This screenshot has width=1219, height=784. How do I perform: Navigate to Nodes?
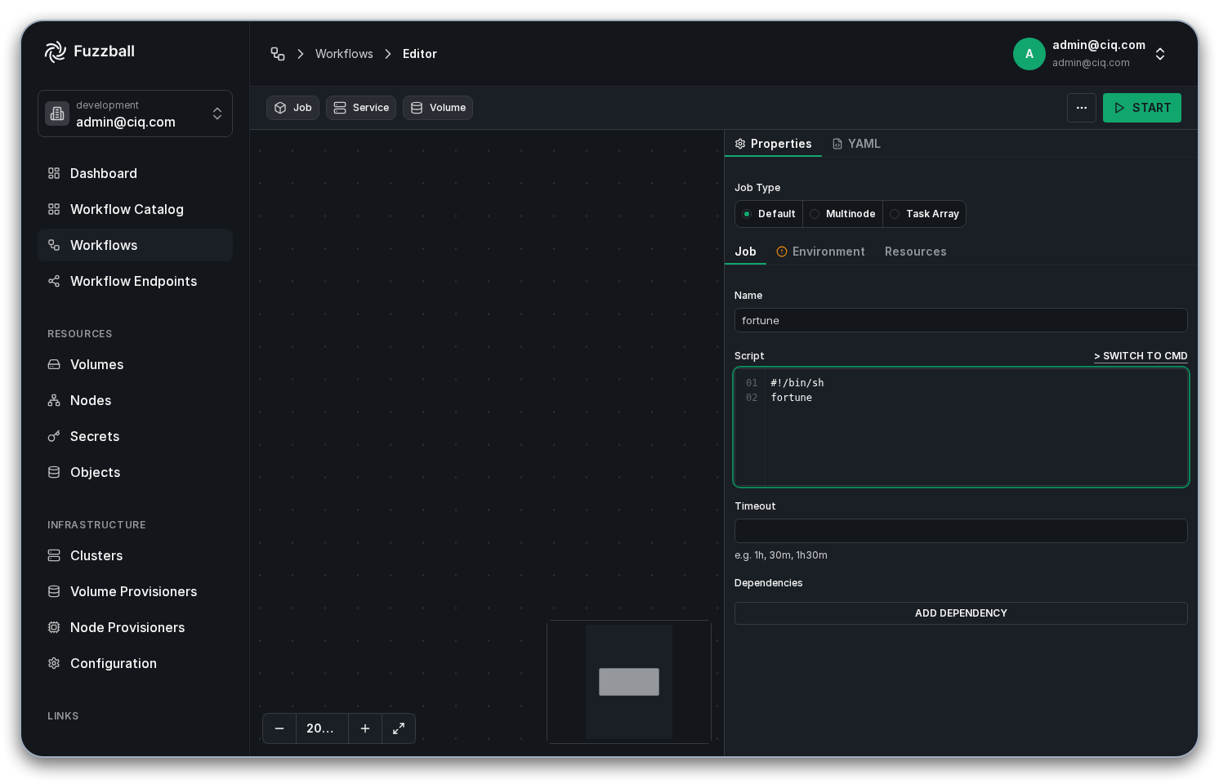[x=135, y=400]
